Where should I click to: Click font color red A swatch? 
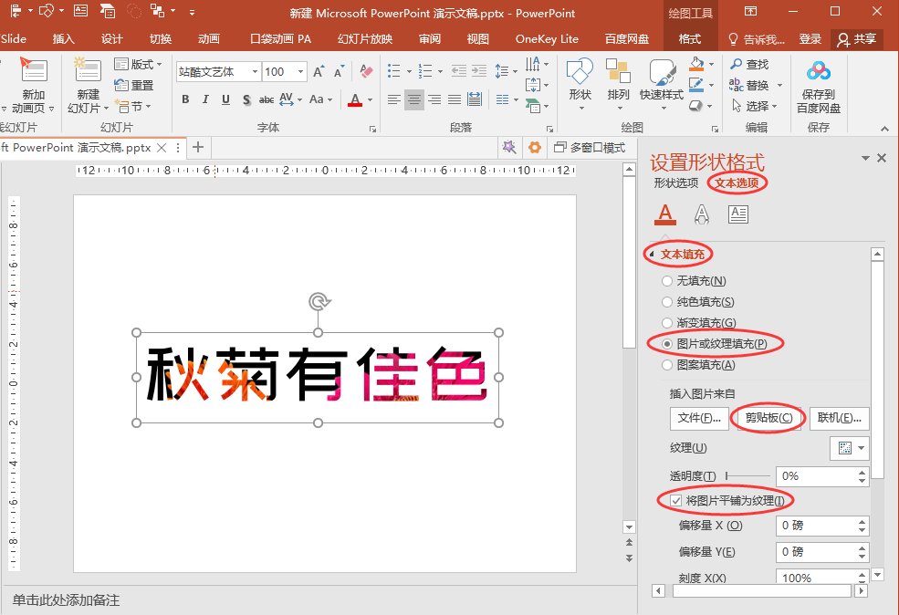pos(355,99)
